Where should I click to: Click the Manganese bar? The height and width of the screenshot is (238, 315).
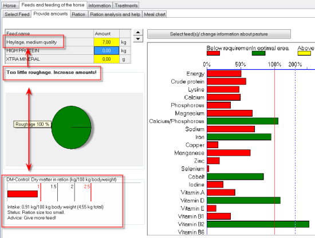(x=229, y=153)
